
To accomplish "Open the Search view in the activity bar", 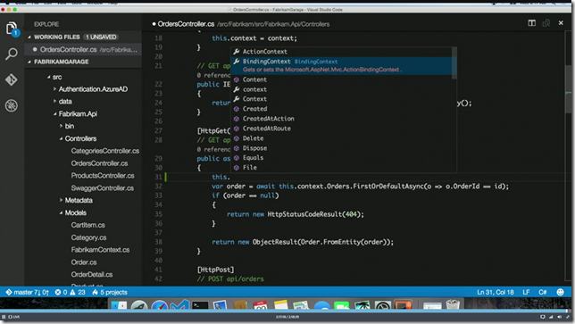I will (12, 54).
